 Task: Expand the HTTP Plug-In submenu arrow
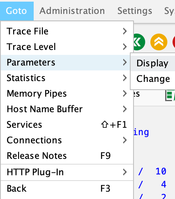pyautogui.click(x=124, y=172)
